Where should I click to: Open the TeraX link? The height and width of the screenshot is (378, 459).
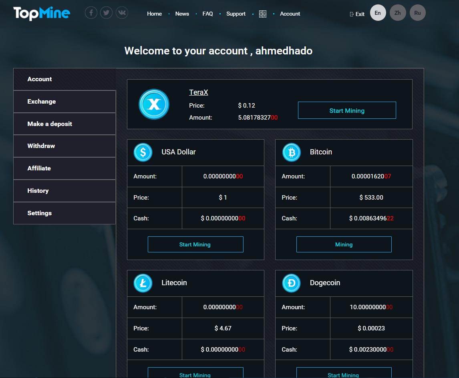click(x=199, y=92)
